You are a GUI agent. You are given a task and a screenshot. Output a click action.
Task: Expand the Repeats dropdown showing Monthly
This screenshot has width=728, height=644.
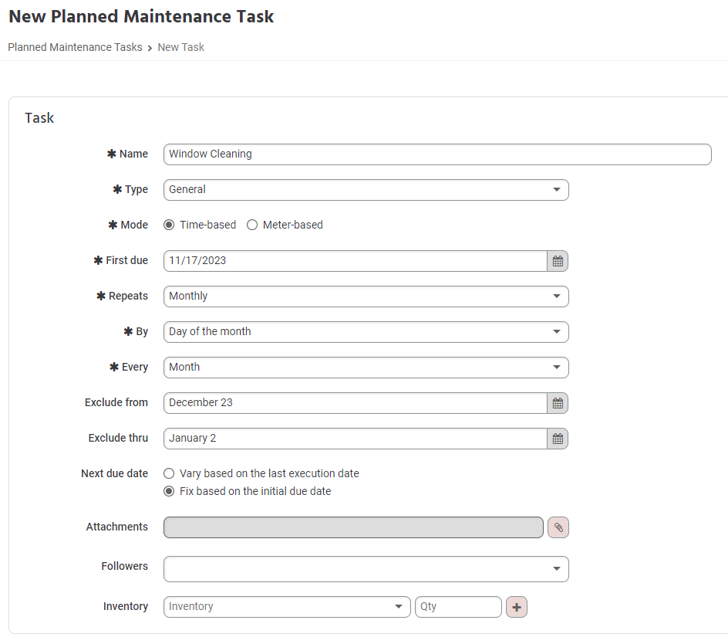366,297
